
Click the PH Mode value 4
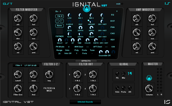69,47
